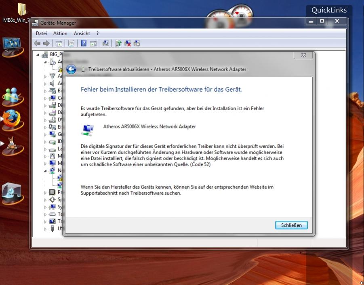Click the blue question mark help icon
The height and width of the screenshot is (285, 364).
pos(84,43)
